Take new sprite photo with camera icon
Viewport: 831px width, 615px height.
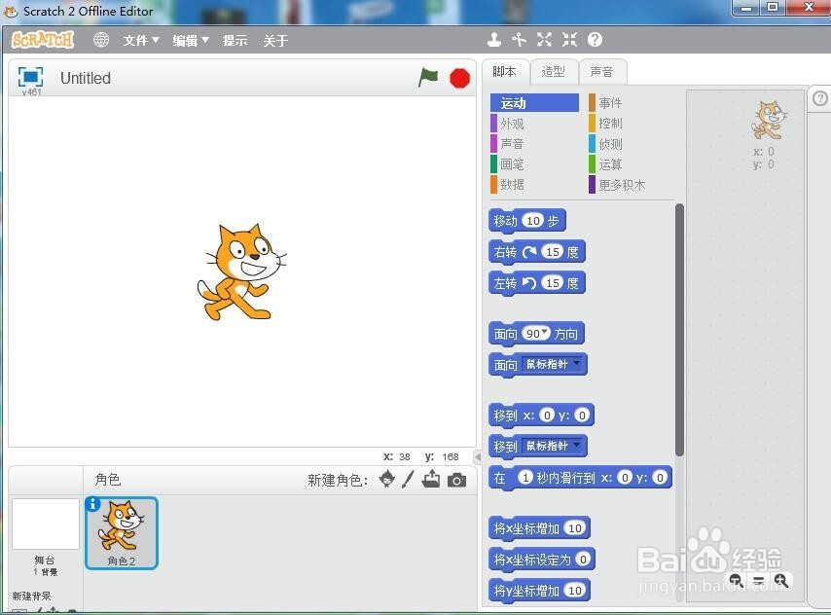(456, 481)
